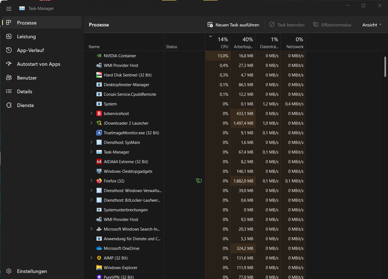The height and width of the screenshot is (279, 388).
Task: Expand the JDownloader 2 Launcher group
Action: point(91,123)
